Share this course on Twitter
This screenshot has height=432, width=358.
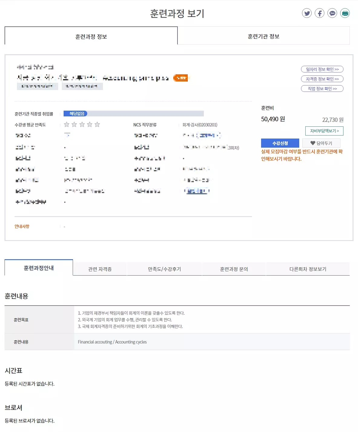(x=307, y=13)
